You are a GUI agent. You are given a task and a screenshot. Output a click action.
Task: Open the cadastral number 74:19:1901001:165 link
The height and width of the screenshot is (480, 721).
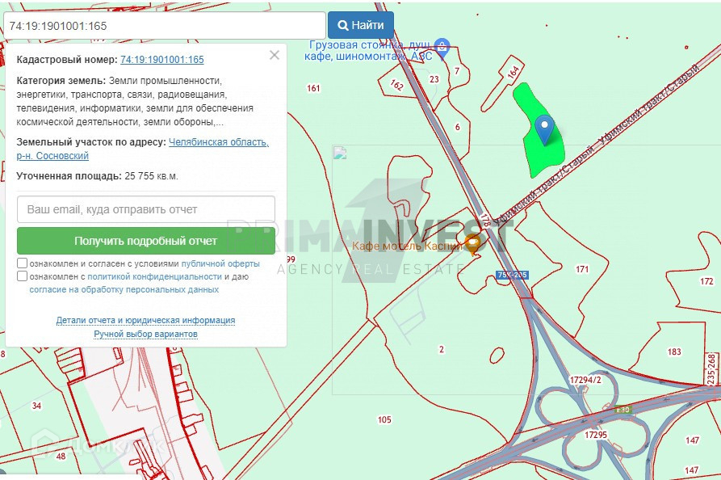pos(161,60)
